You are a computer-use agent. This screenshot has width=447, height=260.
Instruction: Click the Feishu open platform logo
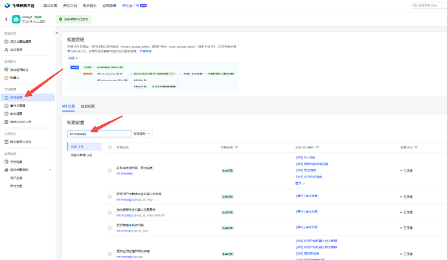point(19,5)
